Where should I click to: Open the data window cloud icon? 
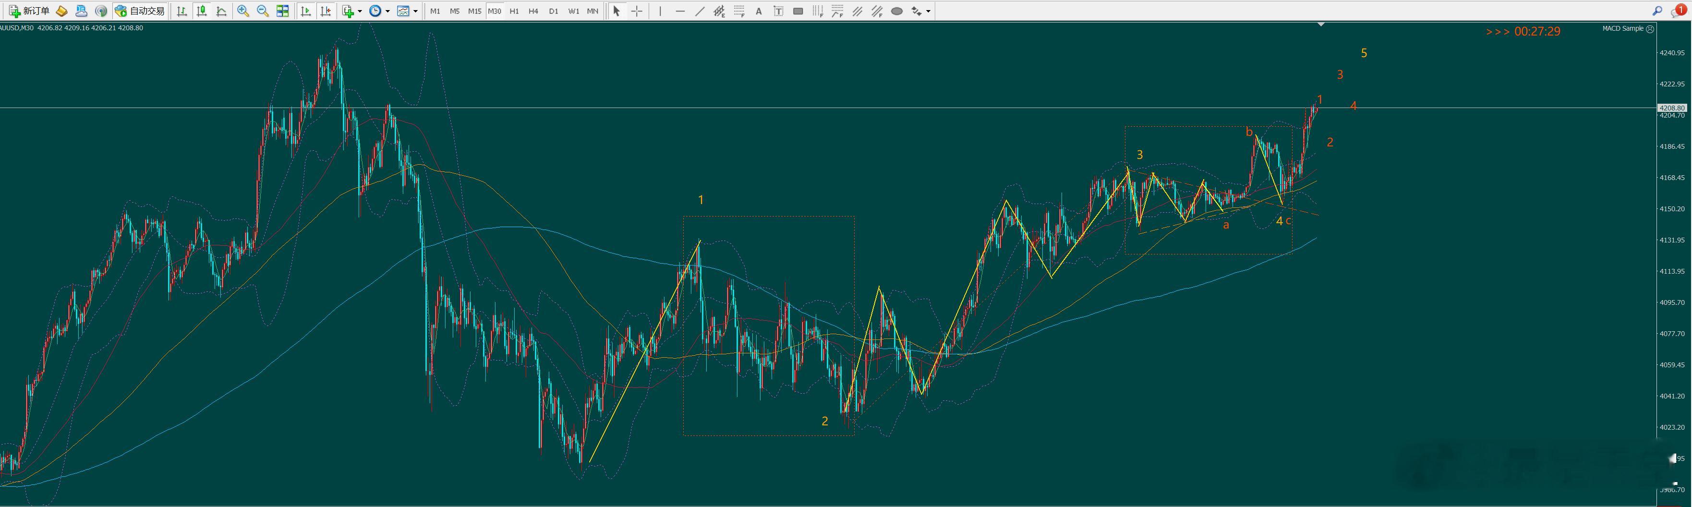point(82,11)
